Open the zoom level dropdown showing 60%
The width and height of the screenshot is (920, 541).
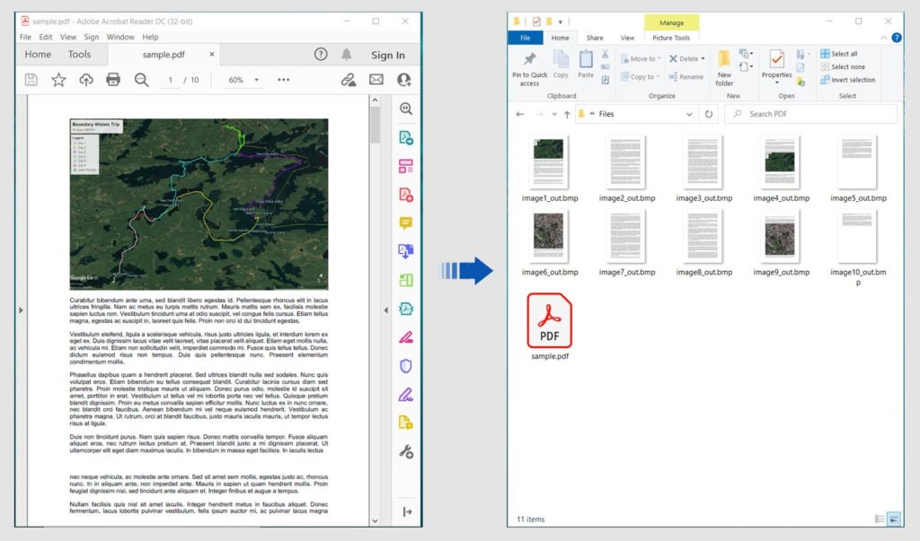257,79
